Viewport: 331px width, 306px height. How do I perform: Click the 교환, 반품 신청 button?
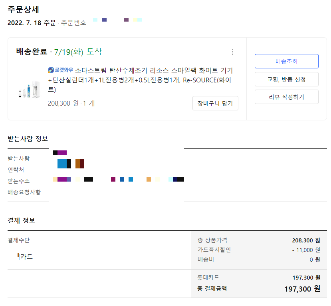pos(286,79)
